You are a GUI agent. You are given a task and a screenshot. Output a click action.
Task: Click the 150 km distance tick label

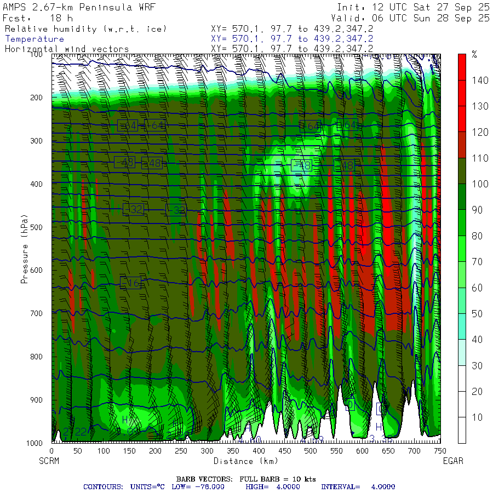coord(129,451)
